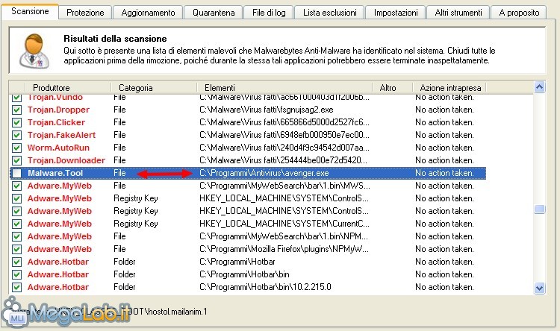The width and height of the screenshot is (560, 331).
Task: Go to the Impostazioni tab
Action: click(396, 13)
